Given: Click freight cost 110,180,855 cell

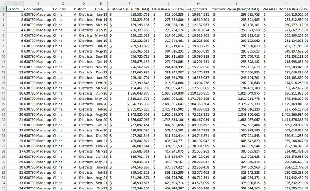Looking at the screenshot, I should click(x=198, y=93).
